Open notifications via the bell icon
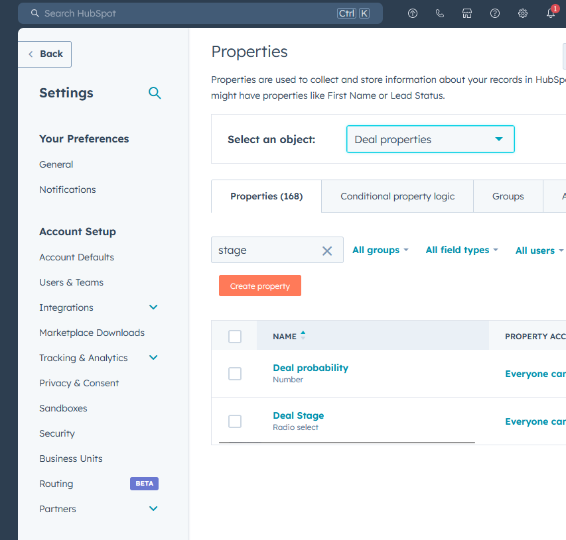Screen dimensions: 566x540 [x=551, y=13]
